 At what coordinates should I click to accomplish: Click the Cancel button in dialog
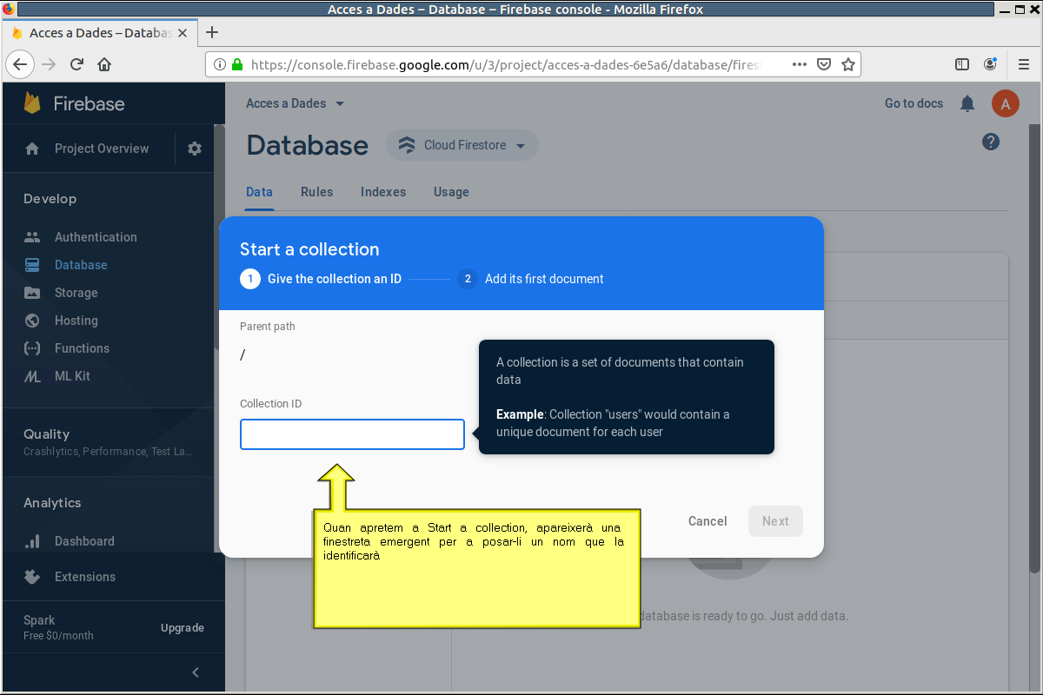pos(708,521)
